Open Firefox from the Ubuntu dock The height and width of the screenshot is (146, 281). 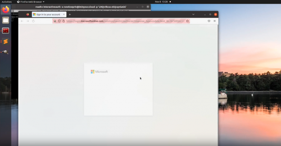click(x=5, y=9)
